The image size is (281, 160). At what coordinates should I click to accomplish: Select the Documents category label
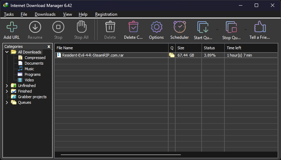[x=34, y=63]
